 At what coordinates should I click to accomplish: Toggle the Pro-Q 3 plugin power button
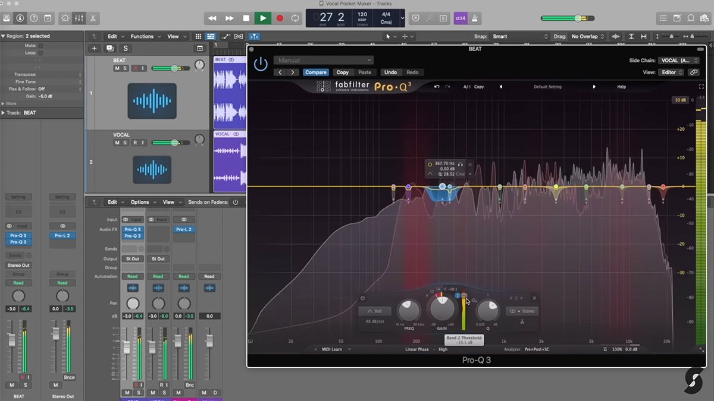tap(261, 64)
